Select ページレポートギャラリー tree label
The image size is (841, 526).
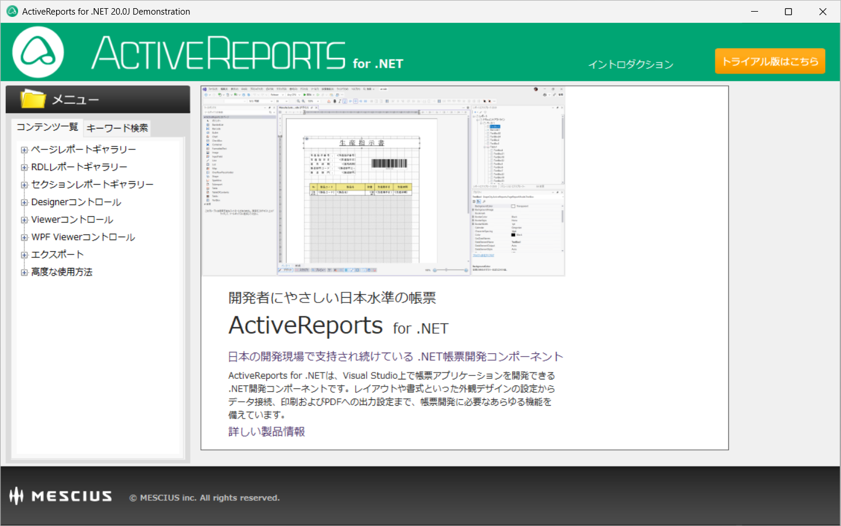(84, 149)
